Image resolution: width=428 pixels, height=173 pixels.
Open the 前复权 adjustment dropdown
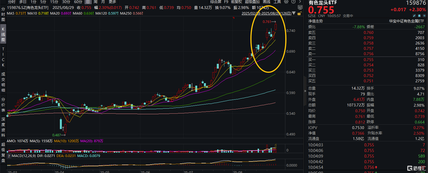point(237,1)
